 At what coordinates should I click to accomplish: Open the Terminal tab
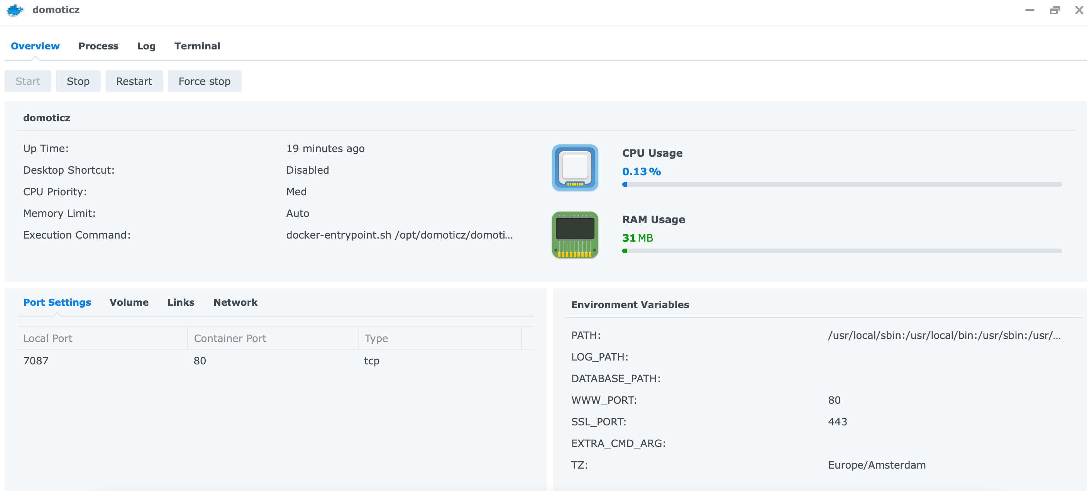(x=197, y=46)
